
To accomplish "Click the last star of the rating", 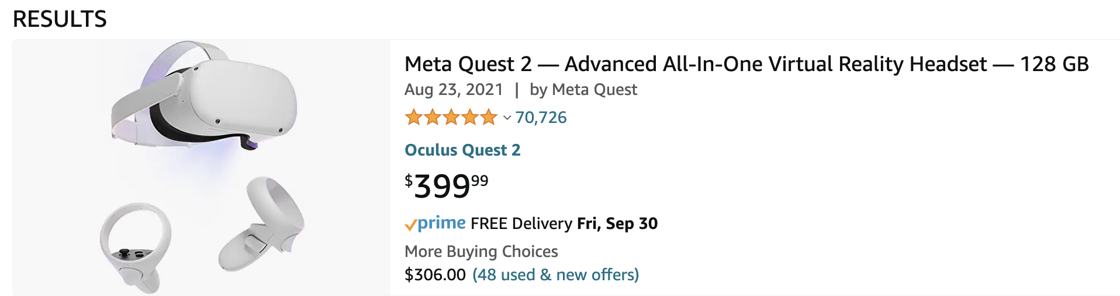I will click(489, 118).
